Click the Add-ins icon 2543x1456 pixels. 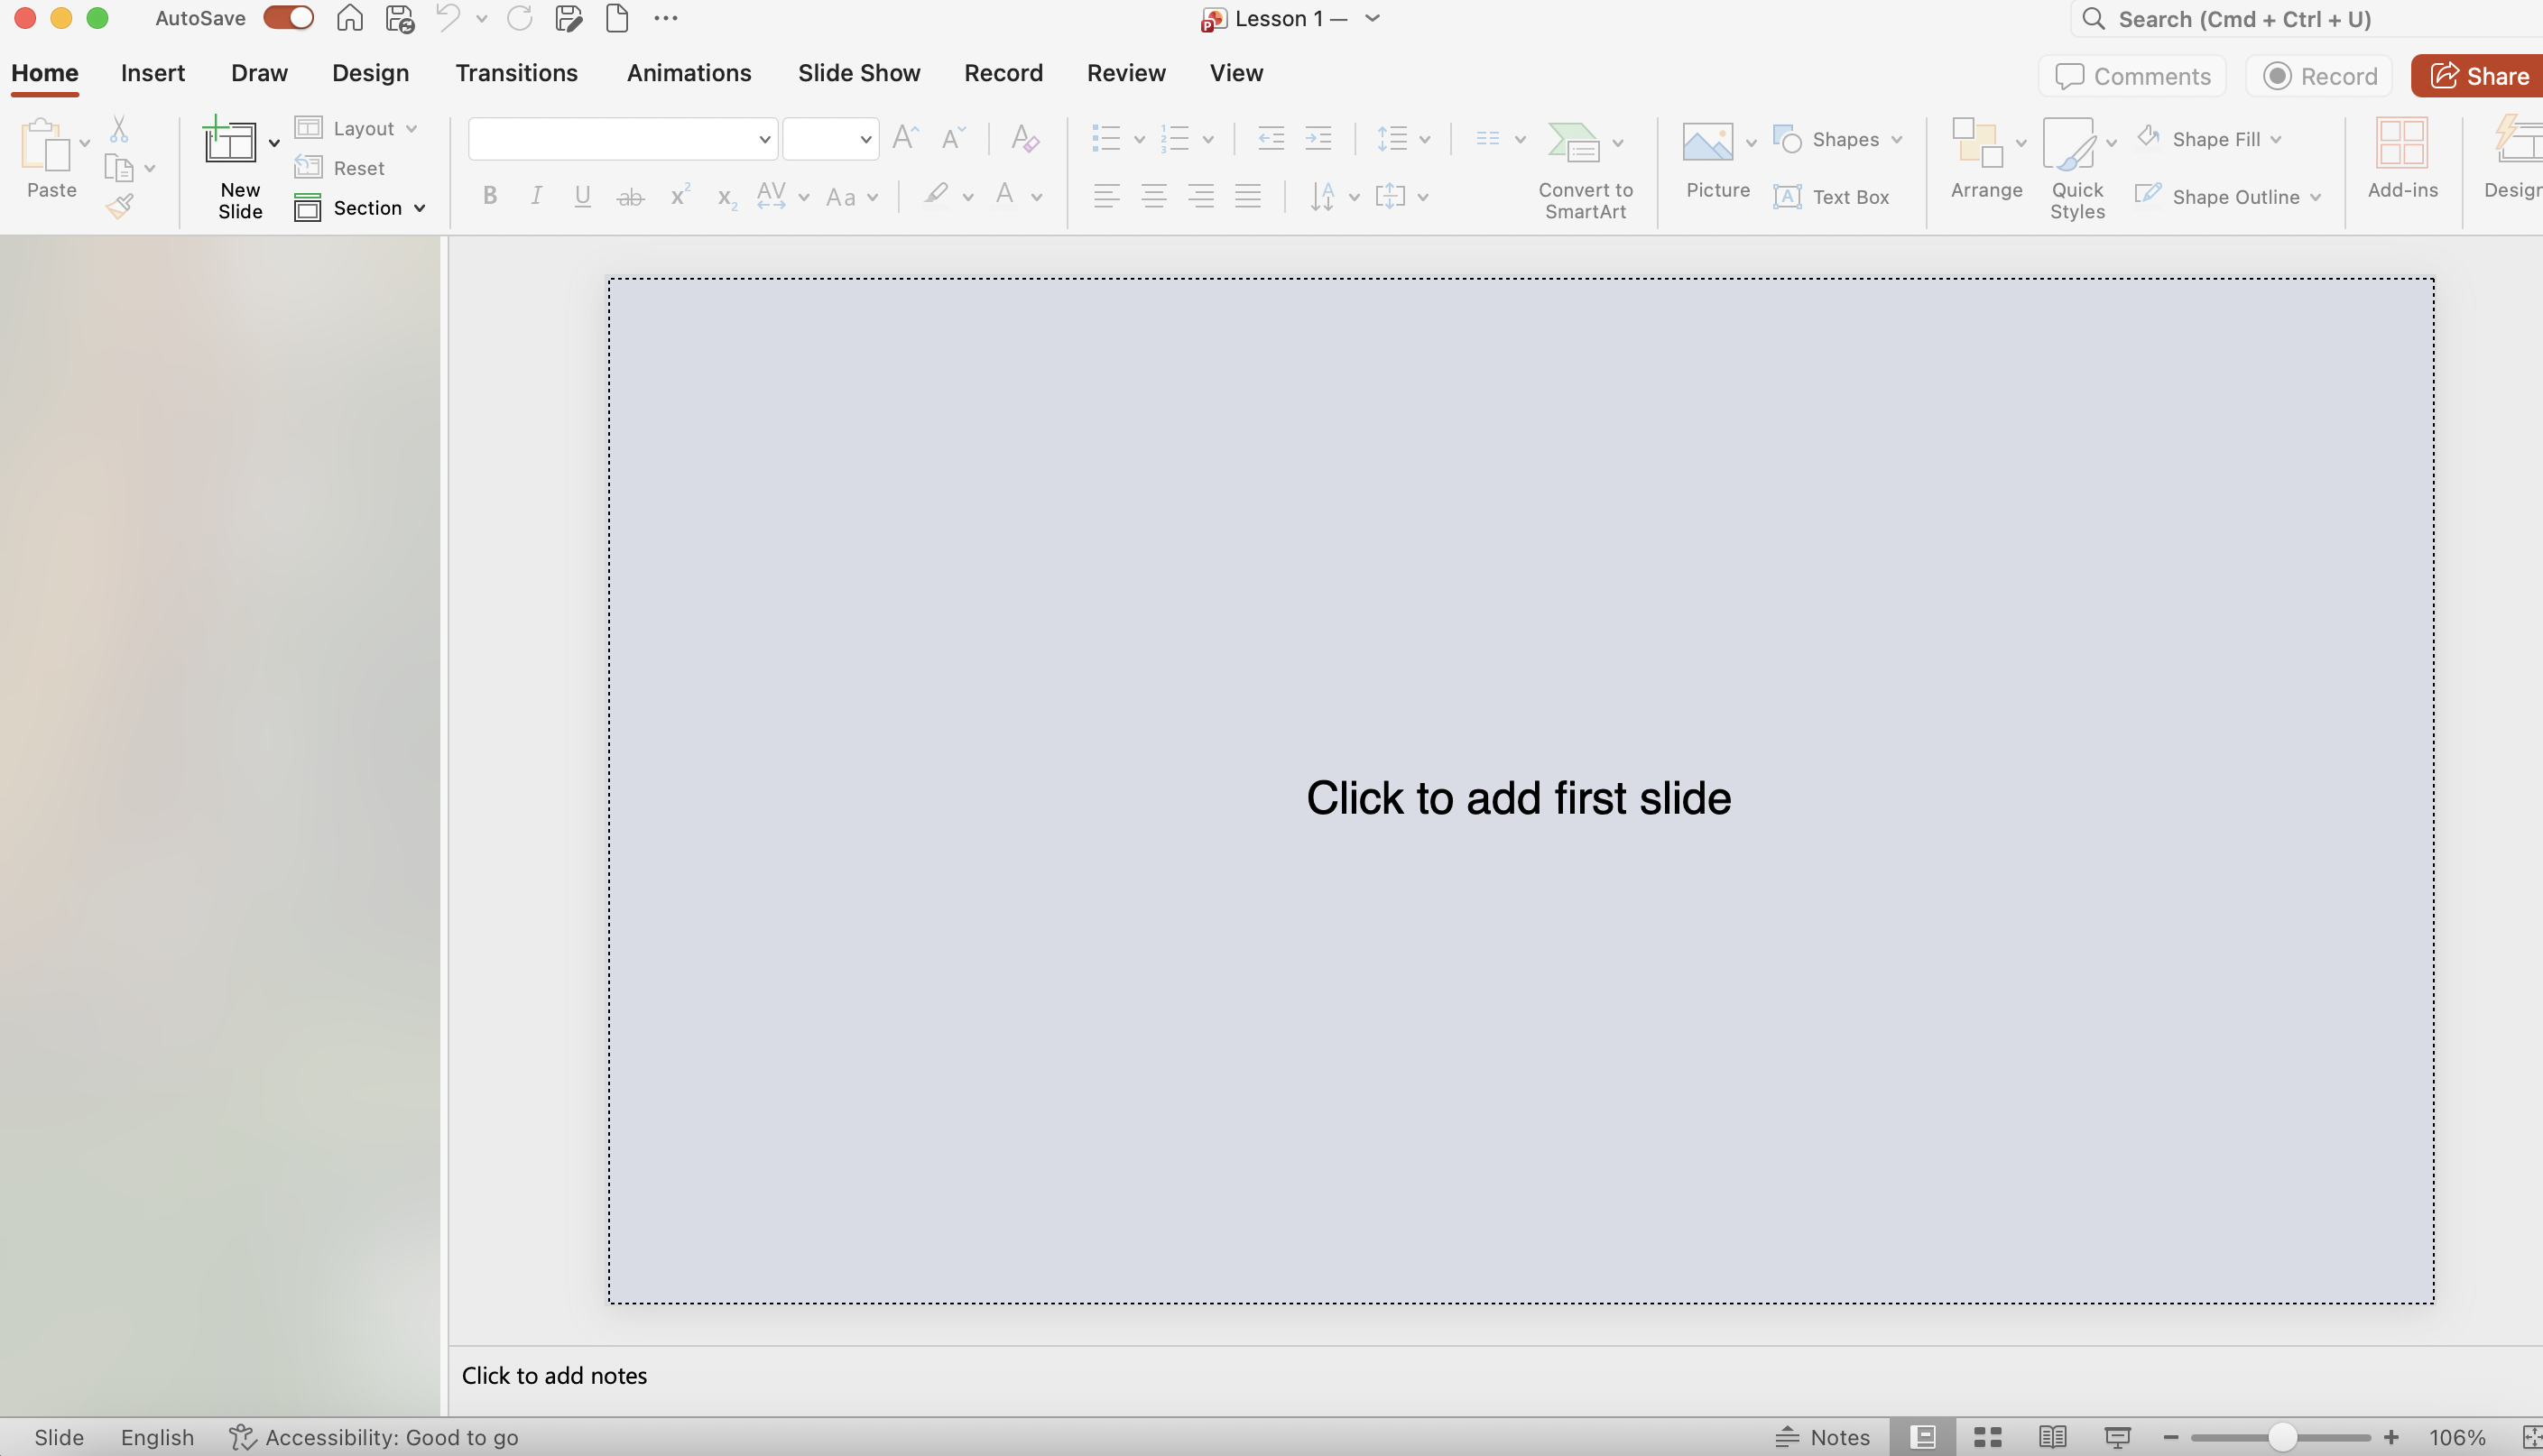(x=2401, y=142)
